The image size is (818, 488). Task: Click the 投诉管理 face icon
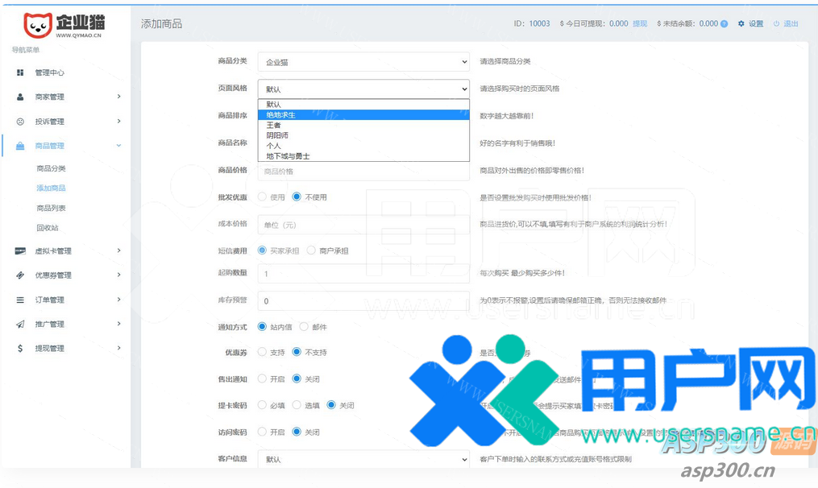coord(20,122)
